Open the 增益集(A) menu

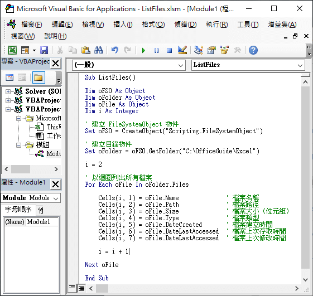click(x=282, y=25)
